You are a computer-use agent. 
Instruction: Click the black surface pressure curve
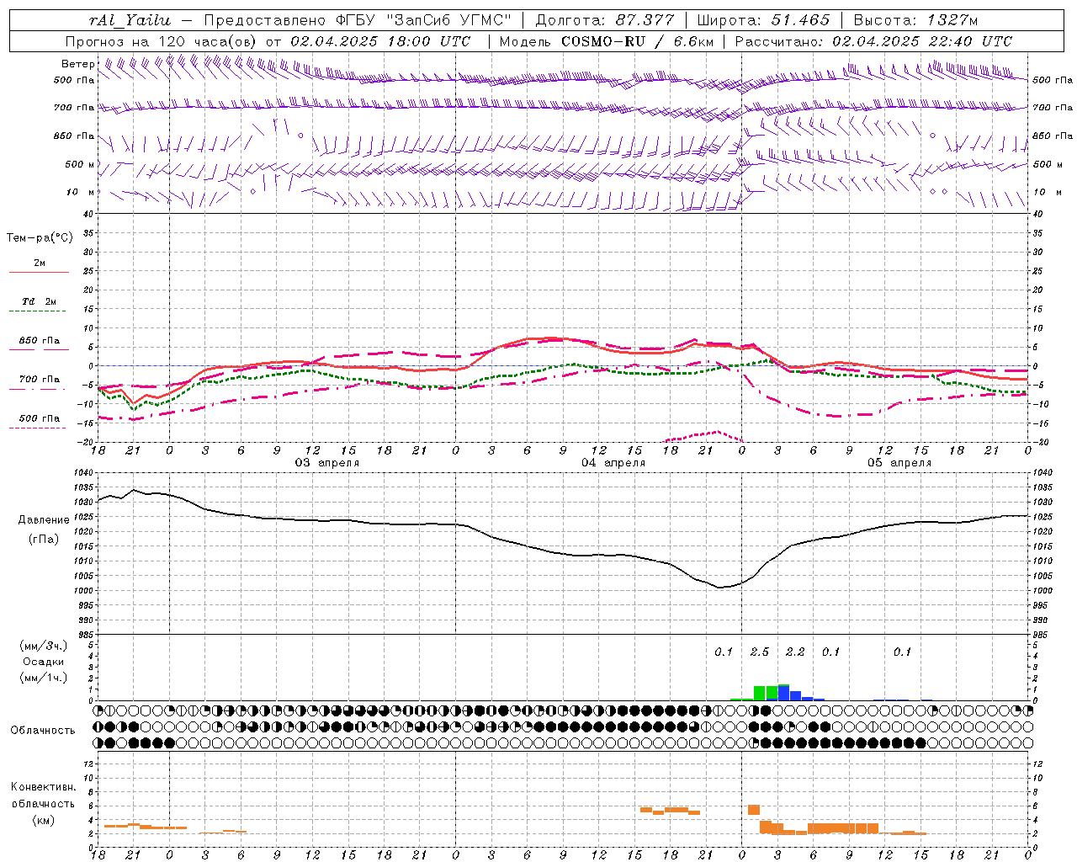562,553
